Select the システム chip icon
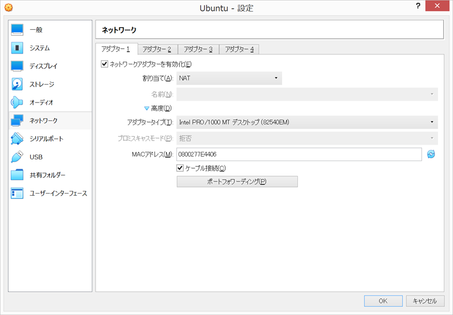Viewport: 453px width, 315px height. 17,48
